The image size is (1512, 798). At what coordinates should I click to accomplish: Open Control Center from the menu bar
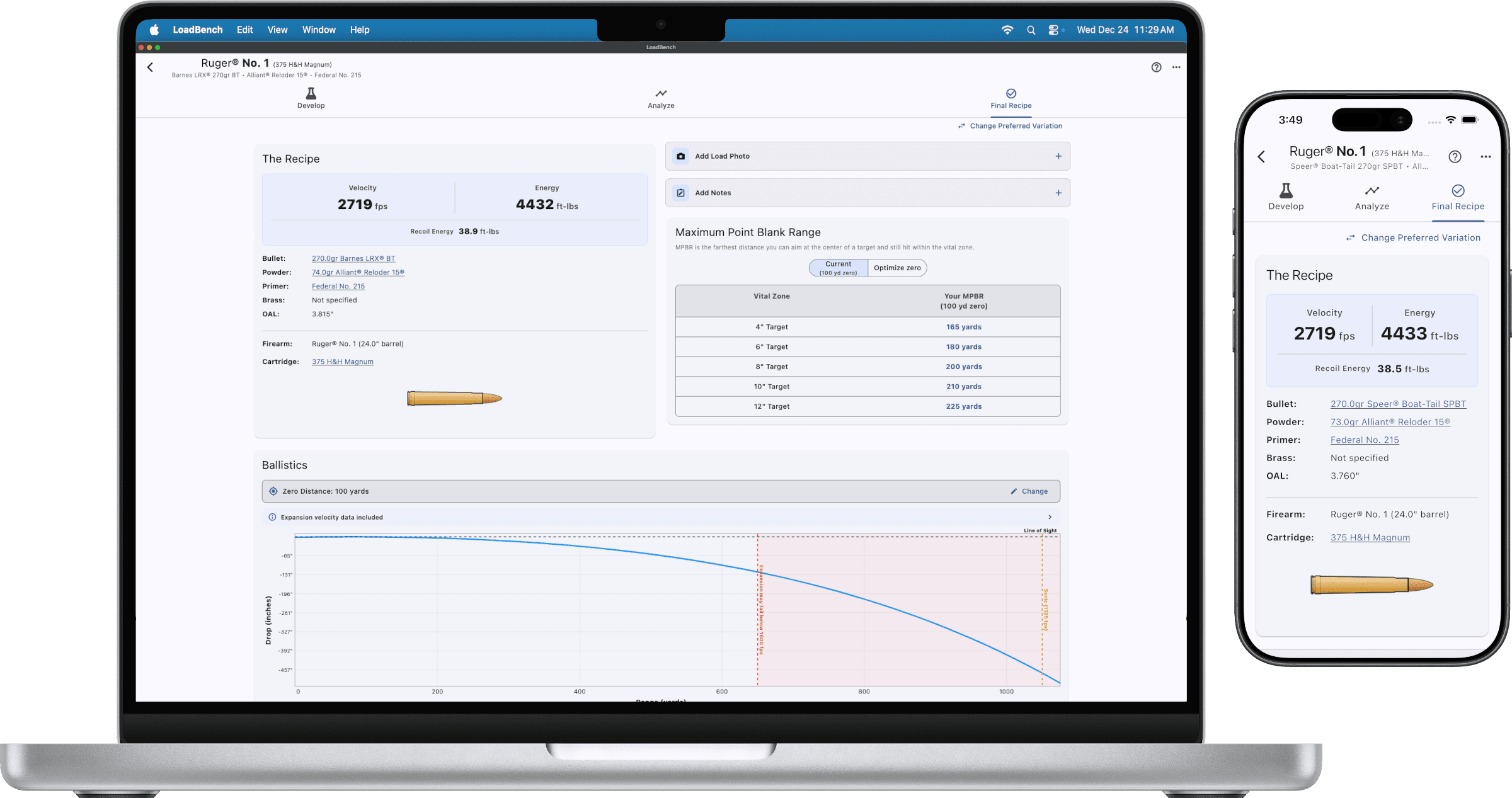tap(1053, 30)
